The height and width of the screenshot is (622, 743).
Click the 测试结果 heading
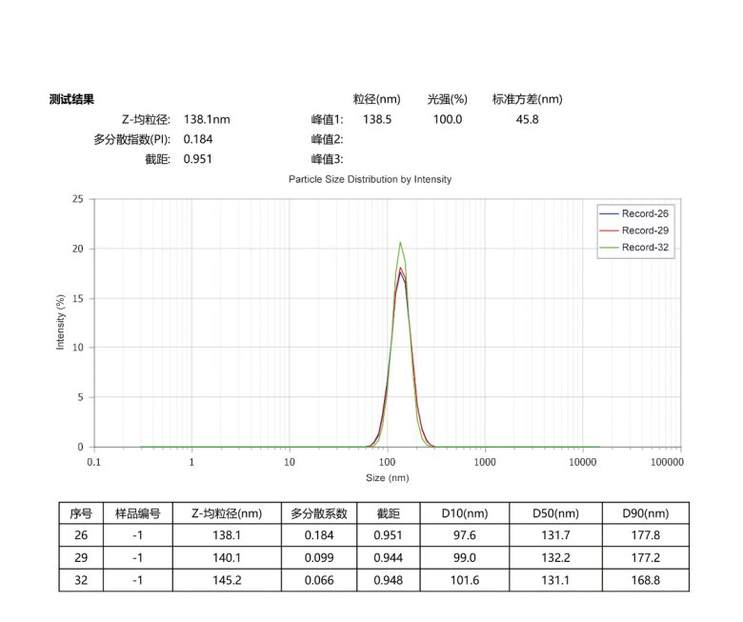click(71, 99)
